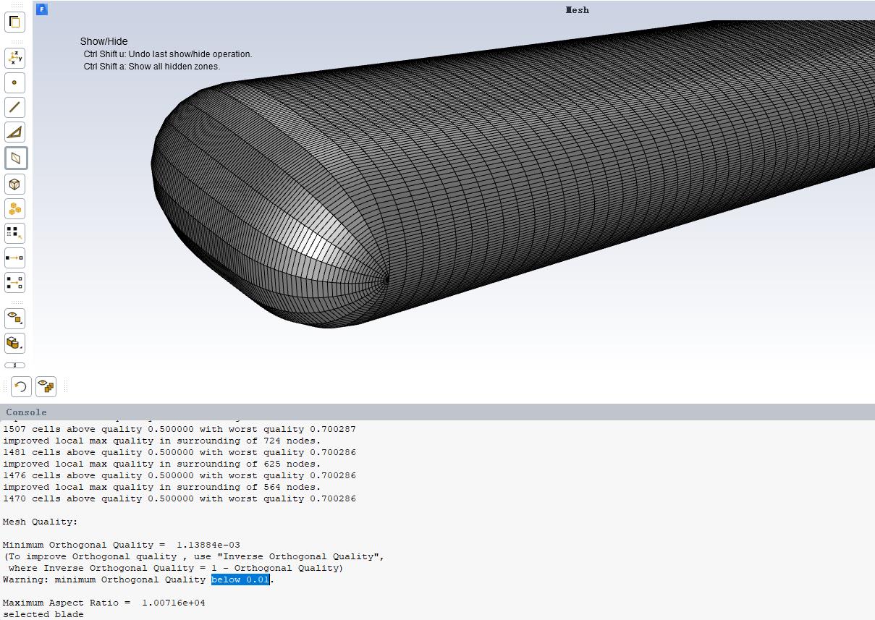Click the cell zones icon with orange hexagons
875x620 pixels.
(x=14, y=208)
